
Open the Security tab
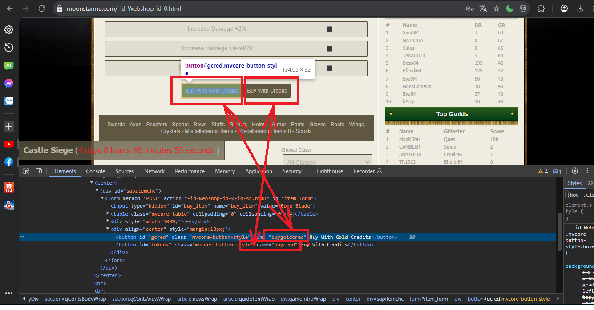point(292,171)
